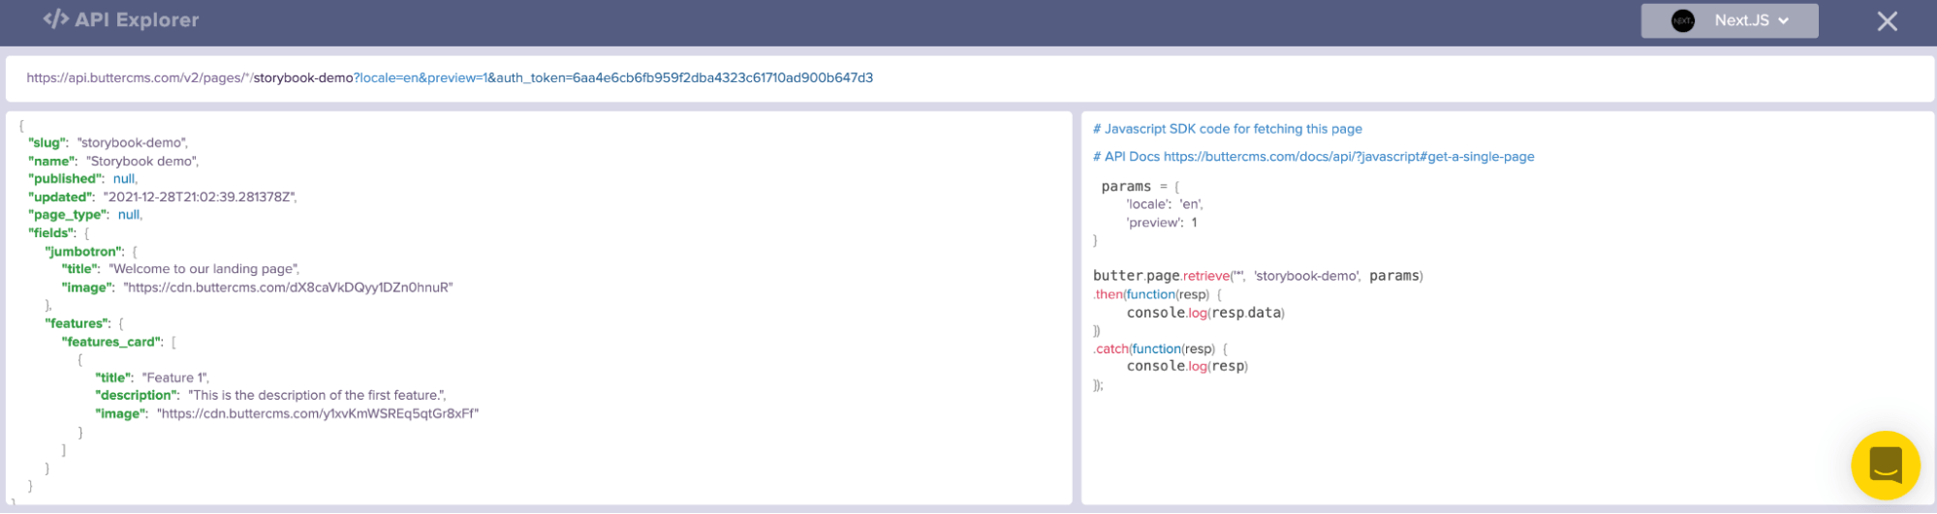Image resolution: width=1937 pixels, height=514 pixels.
Task: Click the locale=en&preview=1 query string
Action: pos(422,78)
